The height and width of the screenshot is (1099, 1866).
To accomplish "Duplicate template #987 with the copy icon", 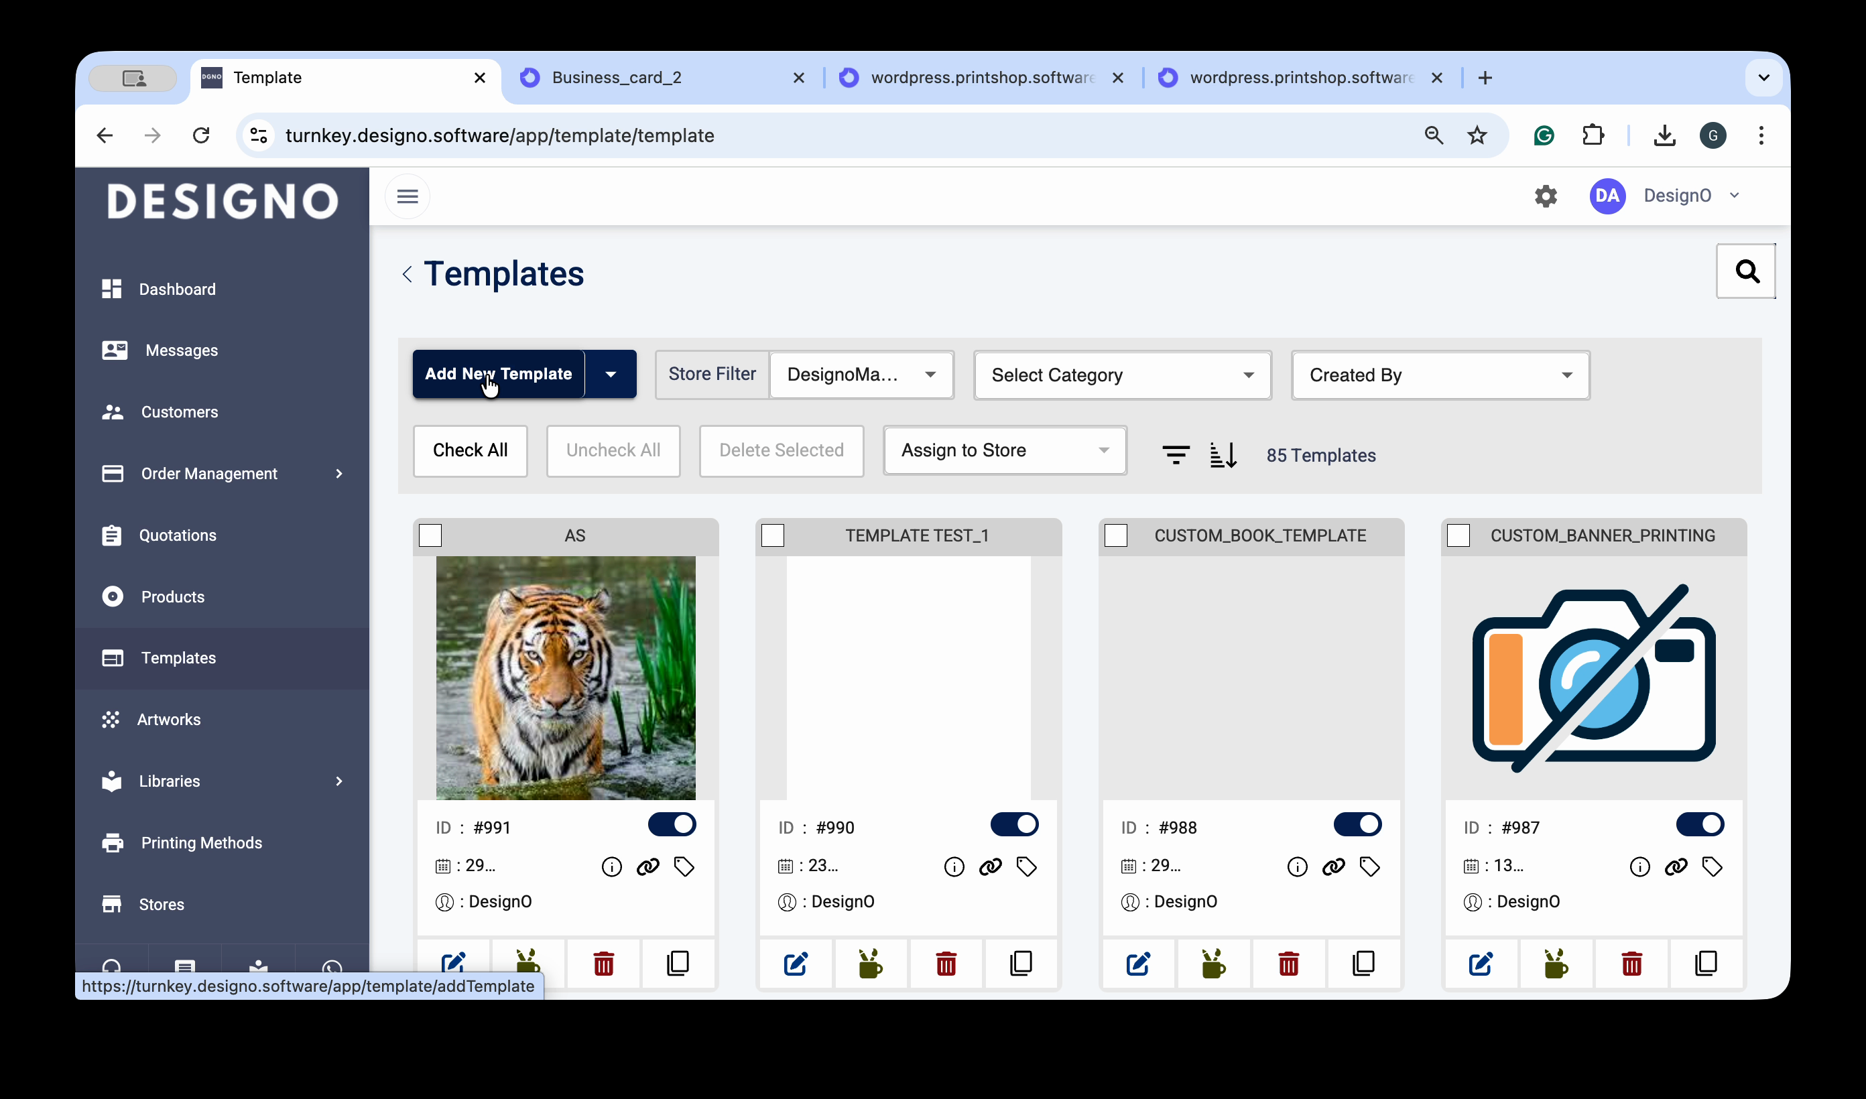I will pyautogui.click(x=1706, y=964).
